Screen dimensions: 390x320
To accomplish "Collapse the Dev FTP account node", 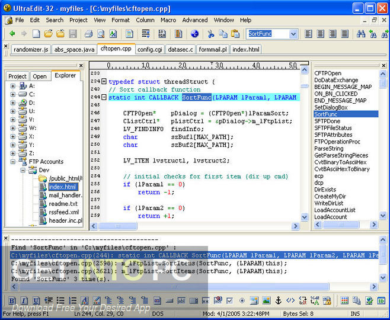I will click(x=23, y=170).
